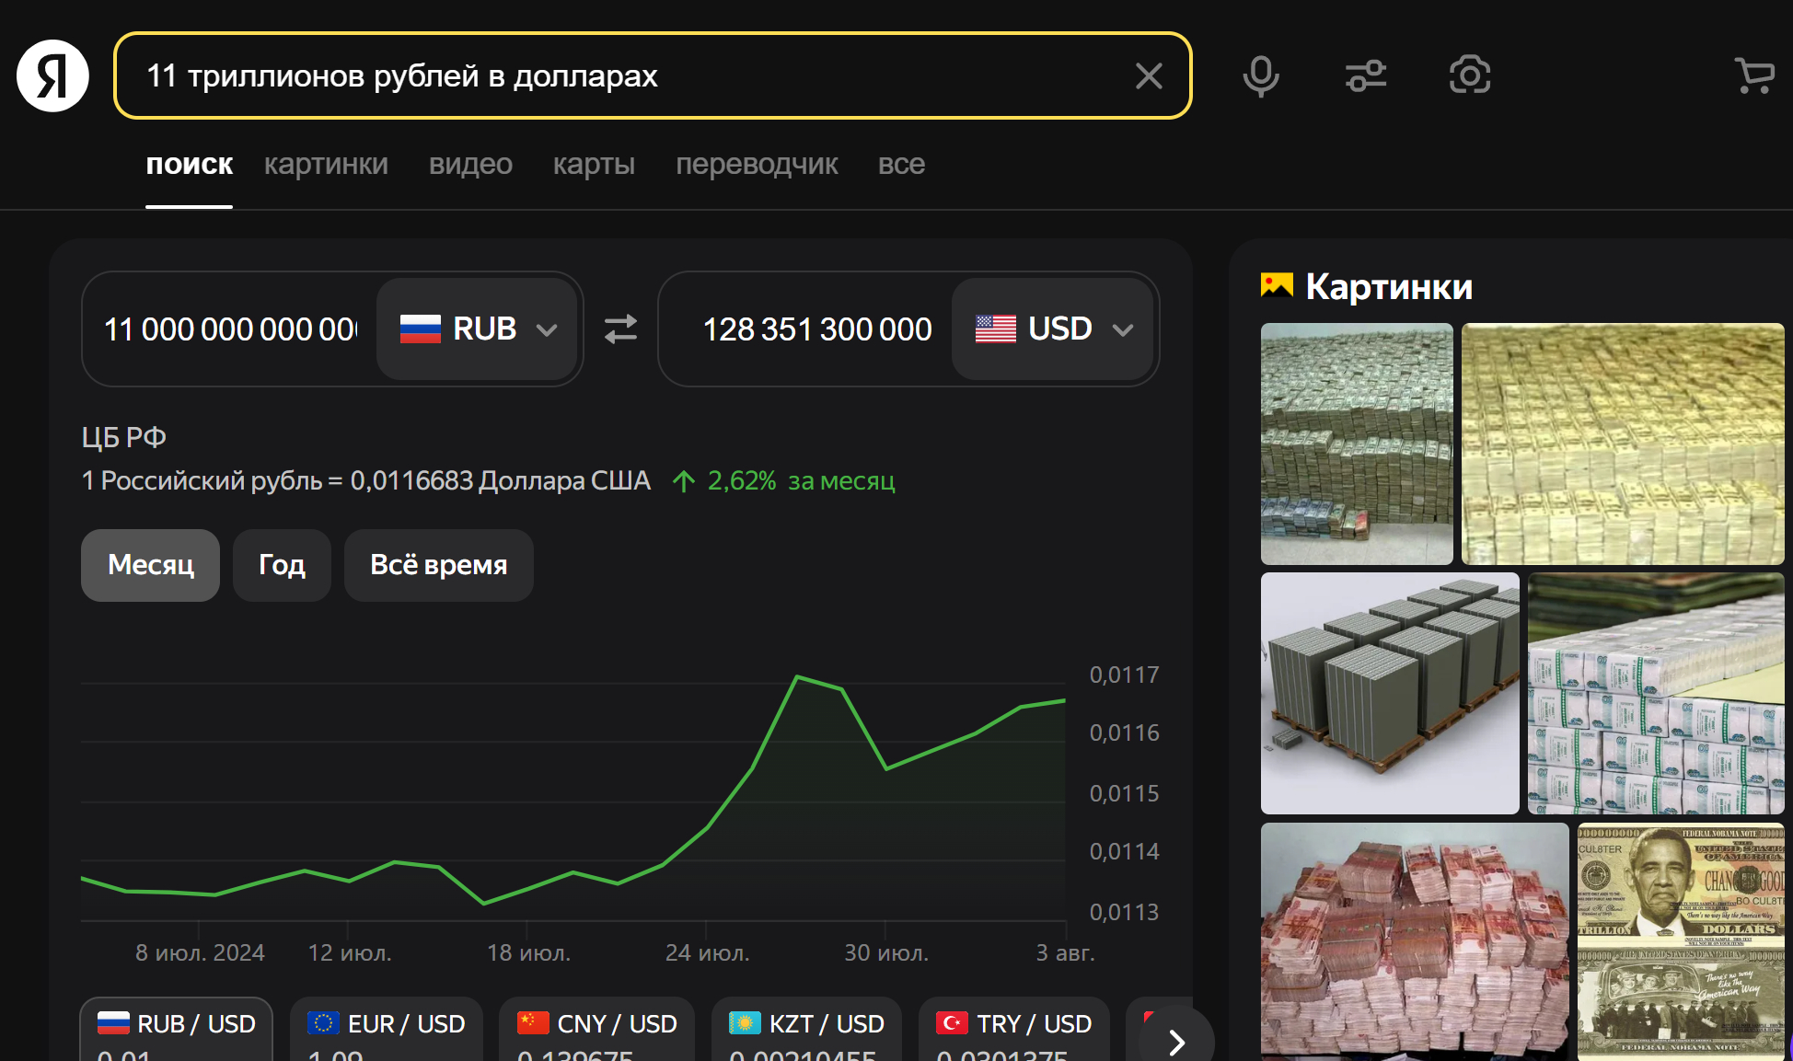
Task: Open search settings sliders icon
Action: tap(1365, 75)
